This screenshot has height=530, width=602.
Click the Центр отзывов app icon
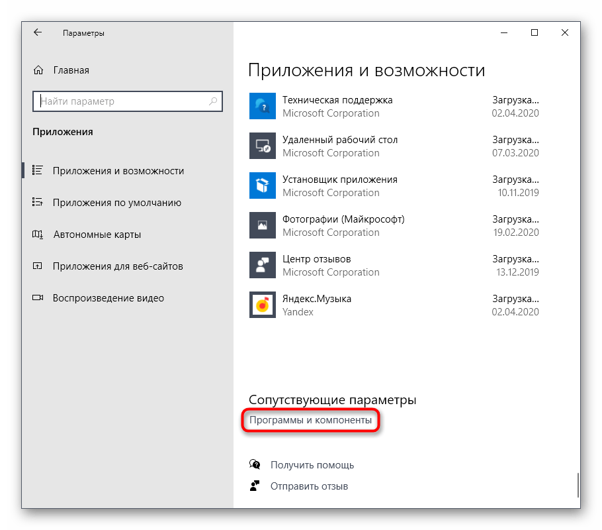click(x=262, y=265)
